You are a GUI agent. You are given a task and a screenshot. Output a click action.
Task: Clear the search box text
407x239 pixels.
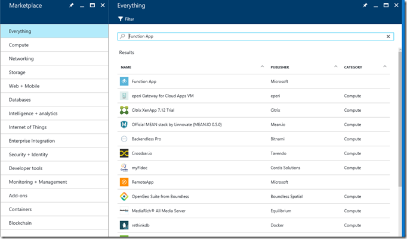tap(388, 36)
